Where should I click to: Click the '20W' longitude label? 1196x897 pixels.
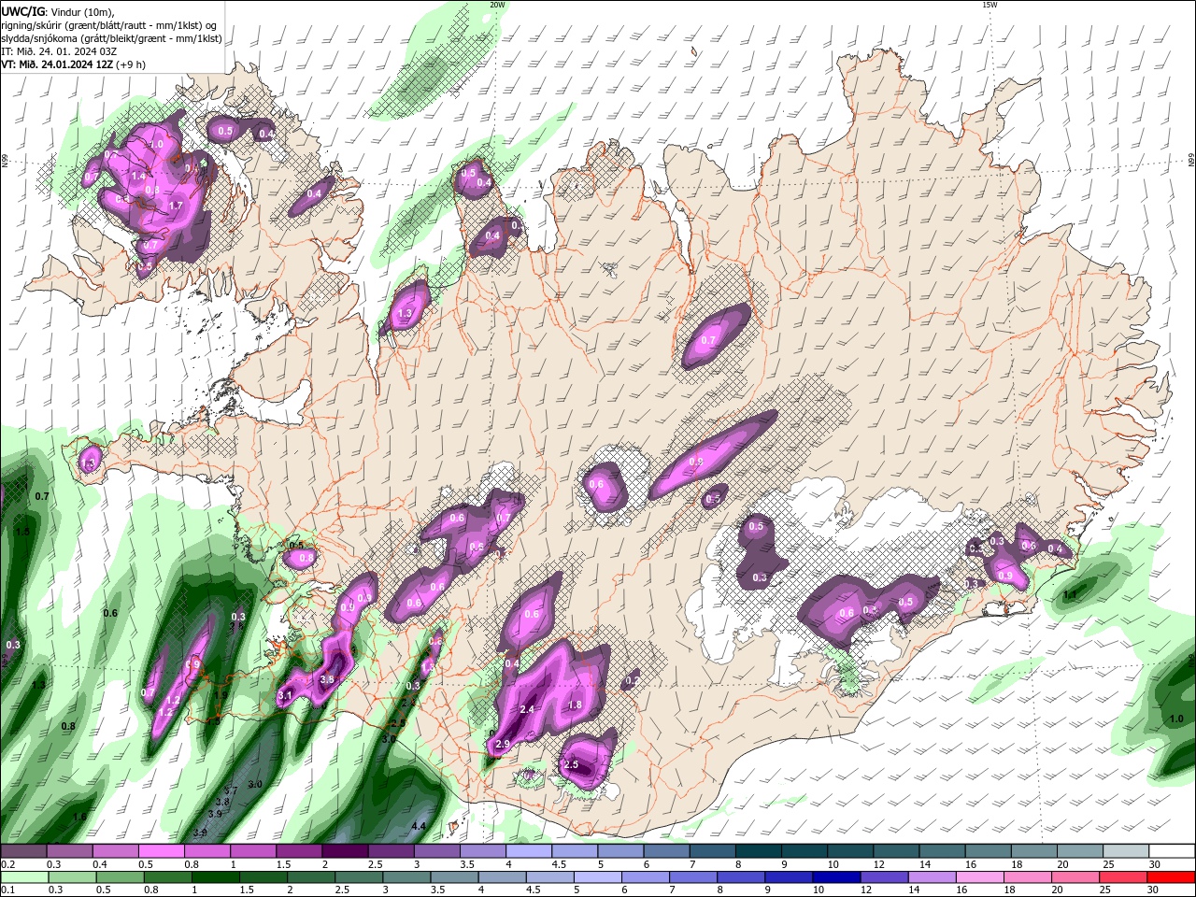pos(497,5)
